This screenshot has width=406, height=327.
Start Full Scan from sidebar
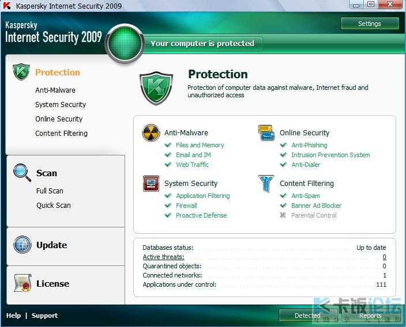(x=50, y=191)
